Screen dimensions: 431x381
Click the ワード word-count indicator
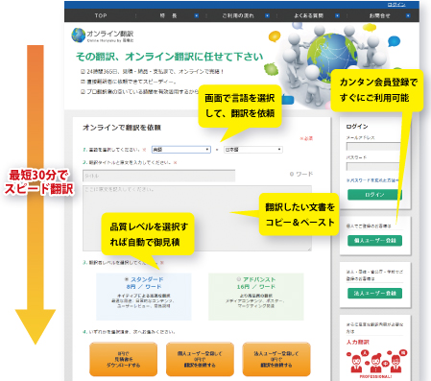pos(301,174)
